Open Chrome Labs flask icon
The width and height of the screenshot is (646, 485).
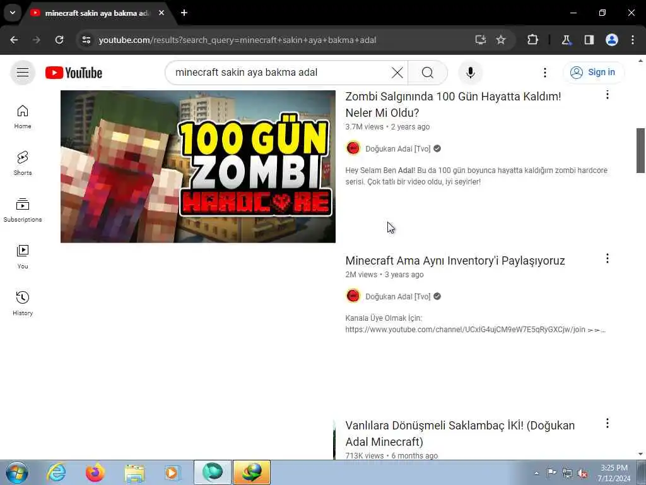coord(566,40)
